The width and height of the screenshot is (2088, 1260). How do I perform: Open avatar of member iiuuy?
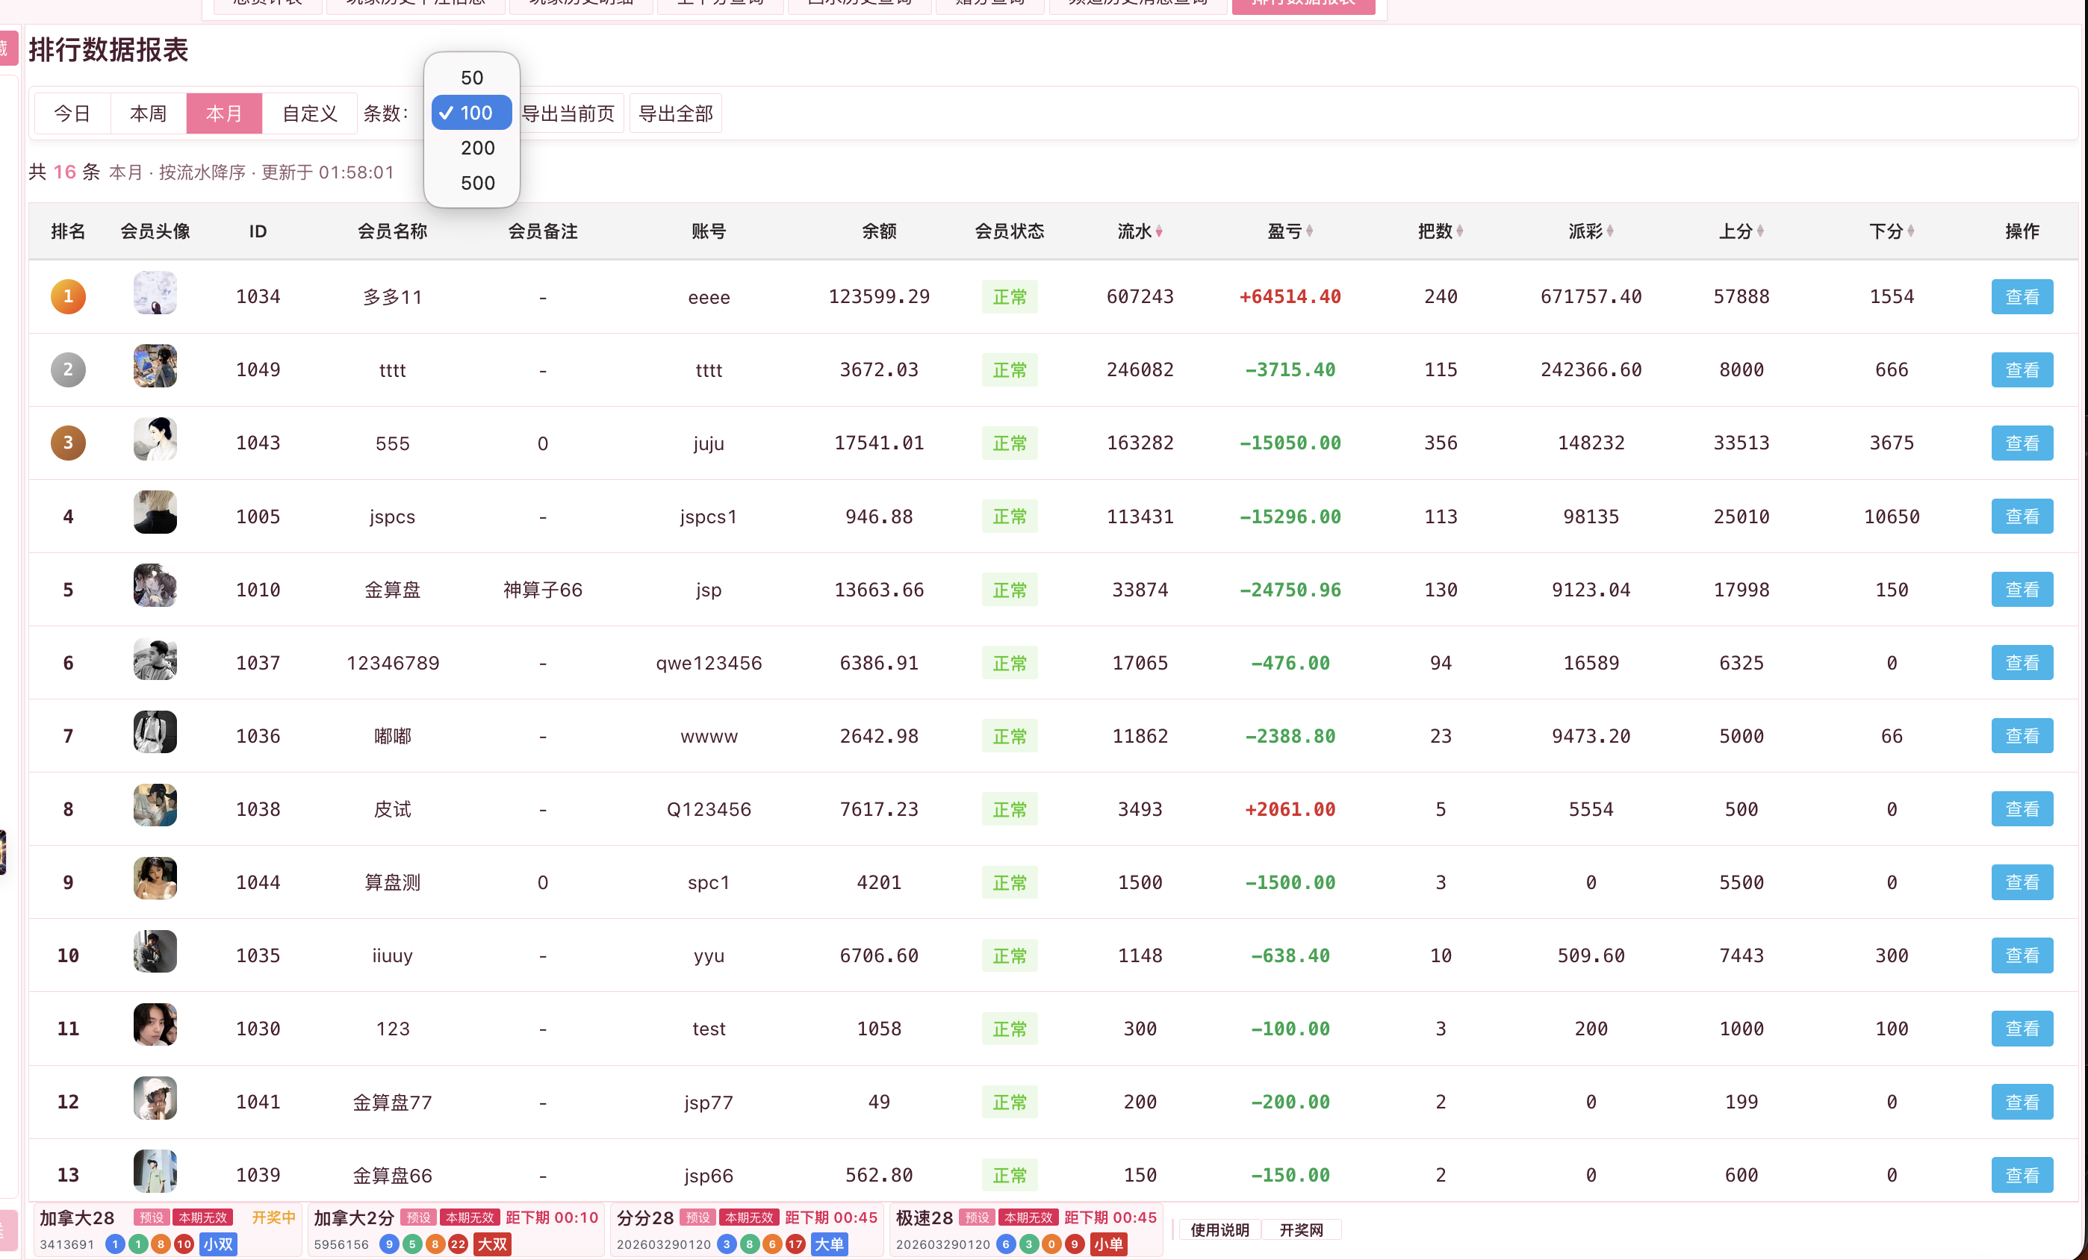pyautogui.click(x=155, y=952)
